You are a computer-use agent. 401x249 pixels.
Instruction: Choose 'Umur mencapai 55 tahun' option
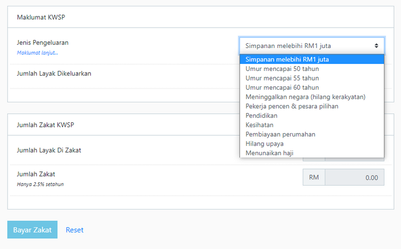312,78
